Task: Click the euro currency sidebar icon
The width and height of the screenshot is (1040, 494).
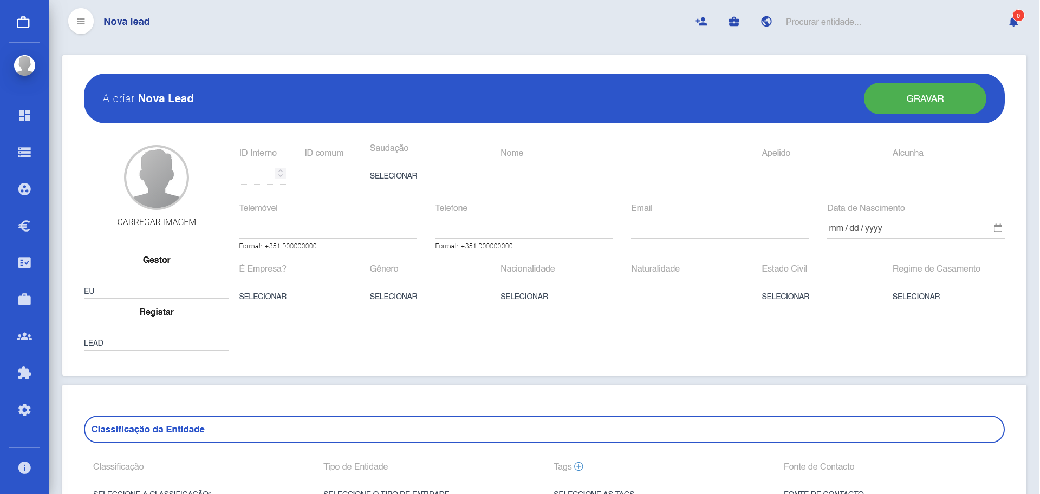Action: point(24,226)
